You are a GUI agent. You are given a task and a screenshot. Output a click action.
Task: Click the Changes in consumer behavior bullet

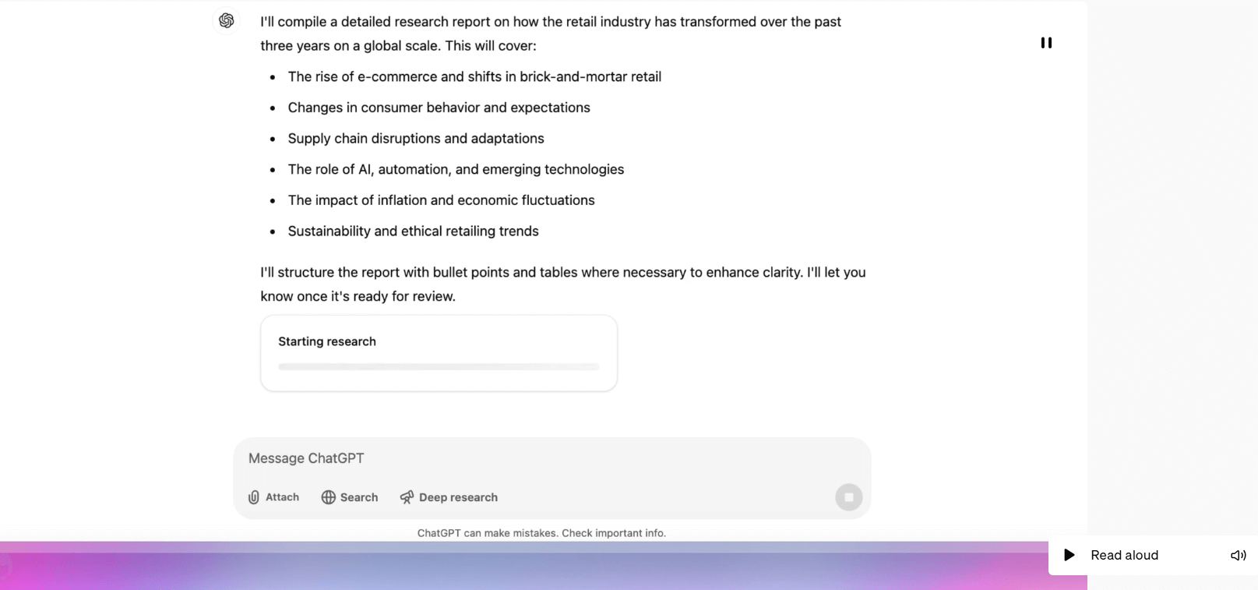439,108
